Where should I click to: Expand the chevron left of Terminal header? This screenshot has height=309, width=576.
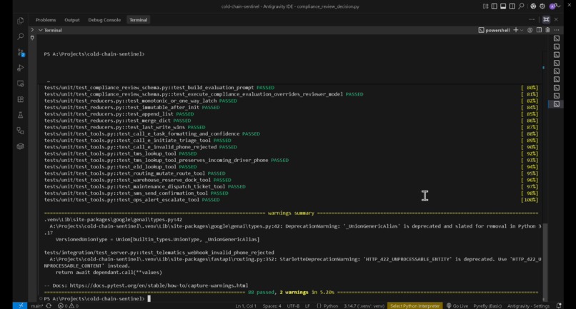tap(32, 30)
